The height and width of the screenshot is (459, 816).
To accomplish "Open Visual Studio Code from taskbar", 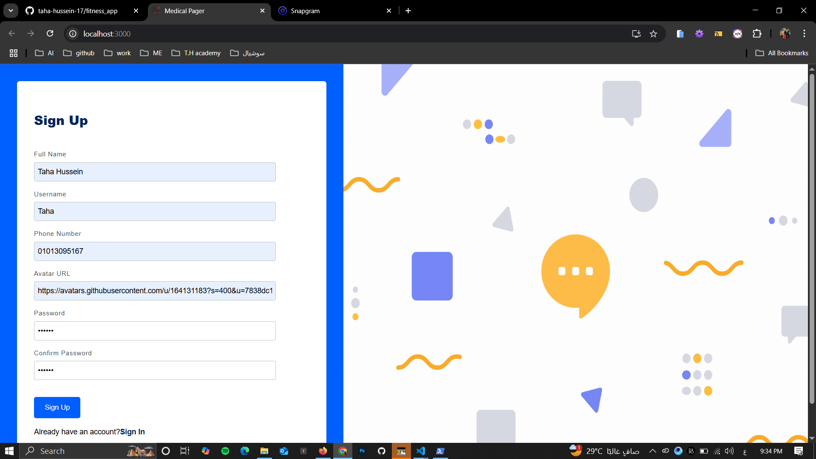I will pos(421,451).
